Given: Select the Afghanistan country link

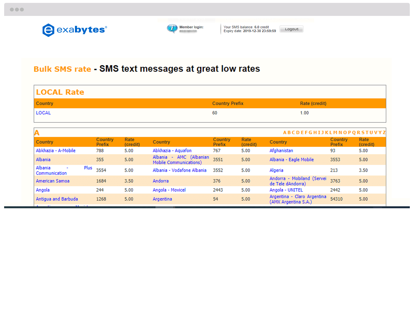Looking at the screenshot, I should [x=281, y=150].
